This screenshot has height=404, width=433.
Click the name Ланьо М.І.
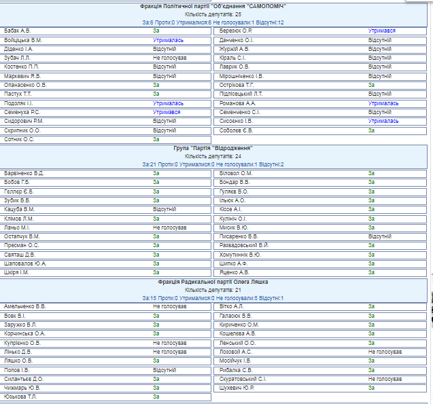[x=16, y=227]
